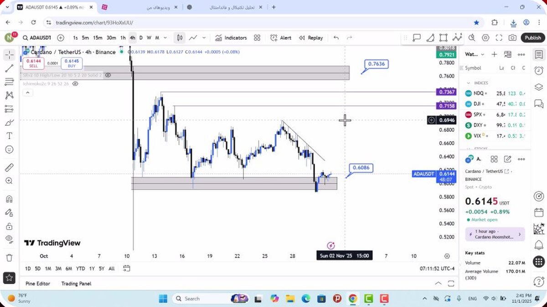This screenshot has height=307, width=547.
Task: Open object tree layers icon in right sidebar
Action: pyautogui.click(x=539, y=87)
